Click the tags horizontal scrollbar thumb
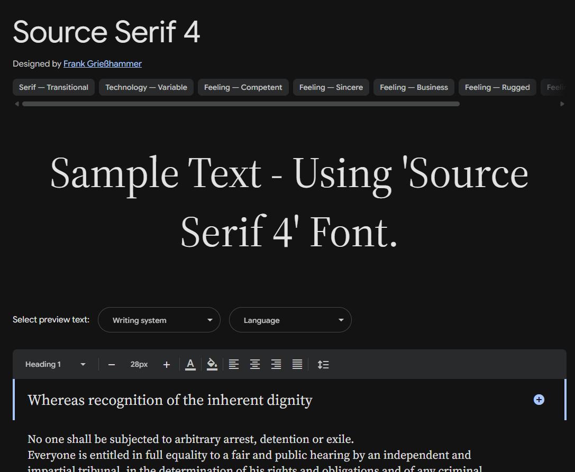This screenshot has width=575, height=472. [241, 104]
